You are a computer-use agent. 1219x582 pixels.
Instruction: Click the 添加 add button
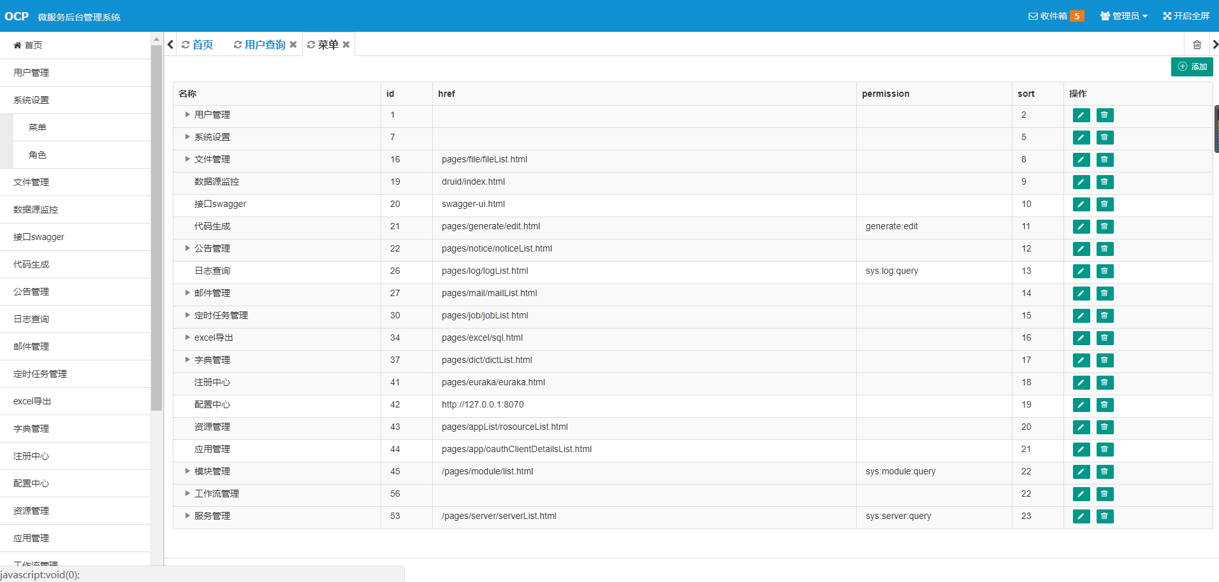pos(1192,67)
